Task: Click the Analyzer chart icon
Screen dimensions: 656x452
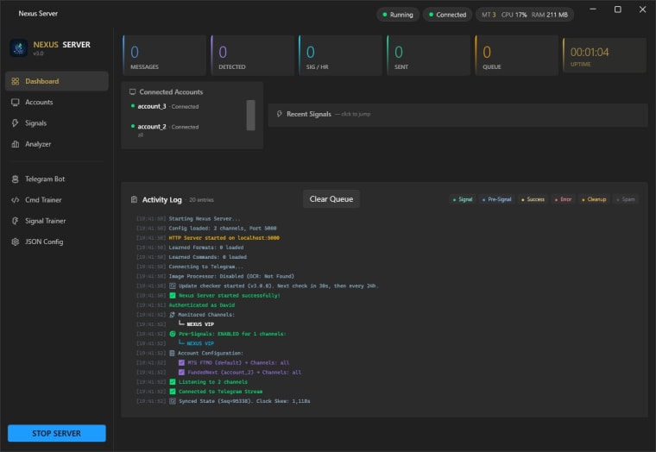Action: tap(15, 144)
